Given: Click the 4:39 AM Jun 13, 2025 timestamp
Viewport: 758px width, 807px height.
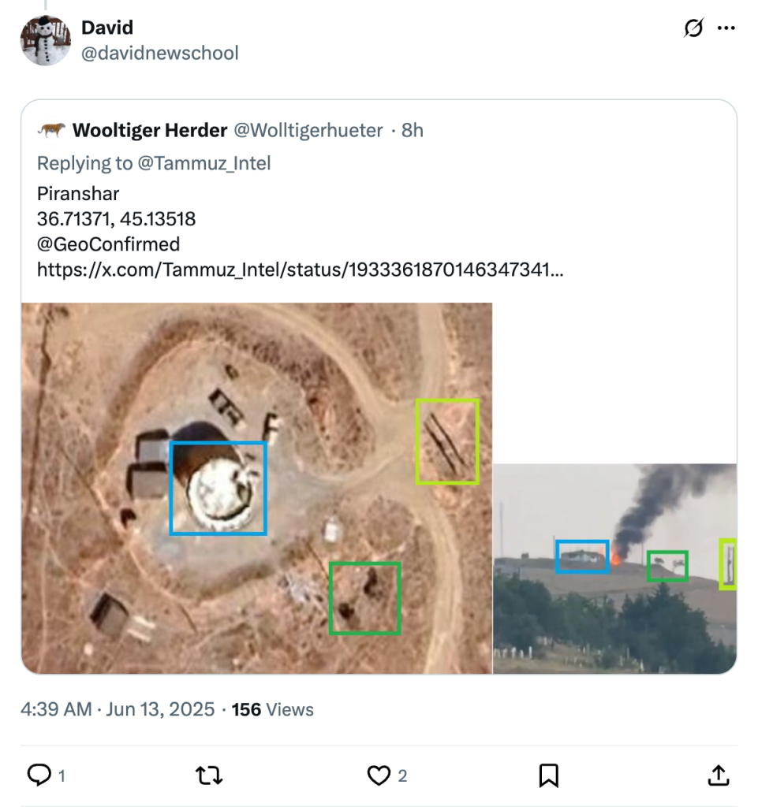Looking at the screenshot, I should [x=118, y=709].
